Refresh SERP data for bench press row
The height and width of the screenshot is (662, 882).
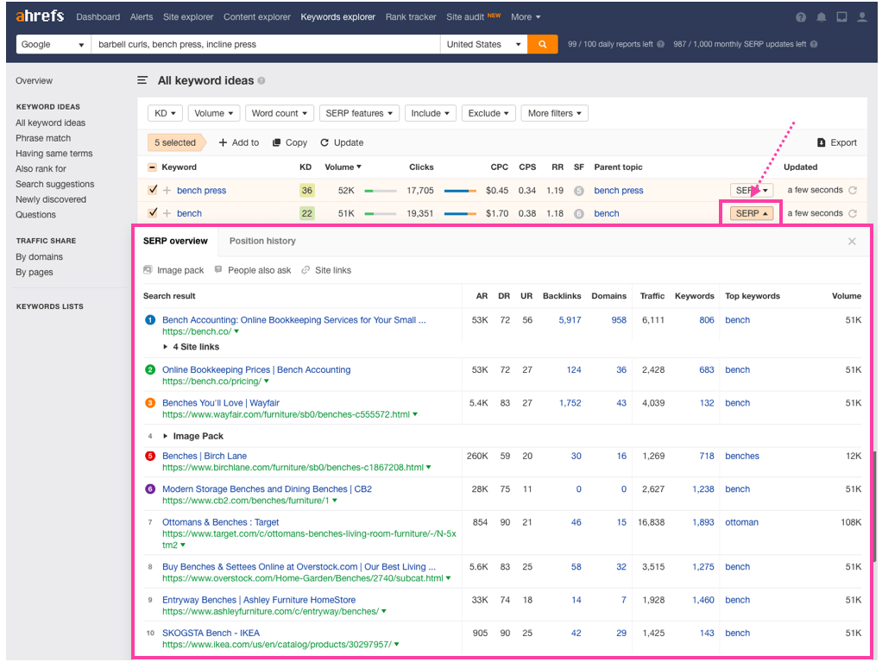click(851, 190)
